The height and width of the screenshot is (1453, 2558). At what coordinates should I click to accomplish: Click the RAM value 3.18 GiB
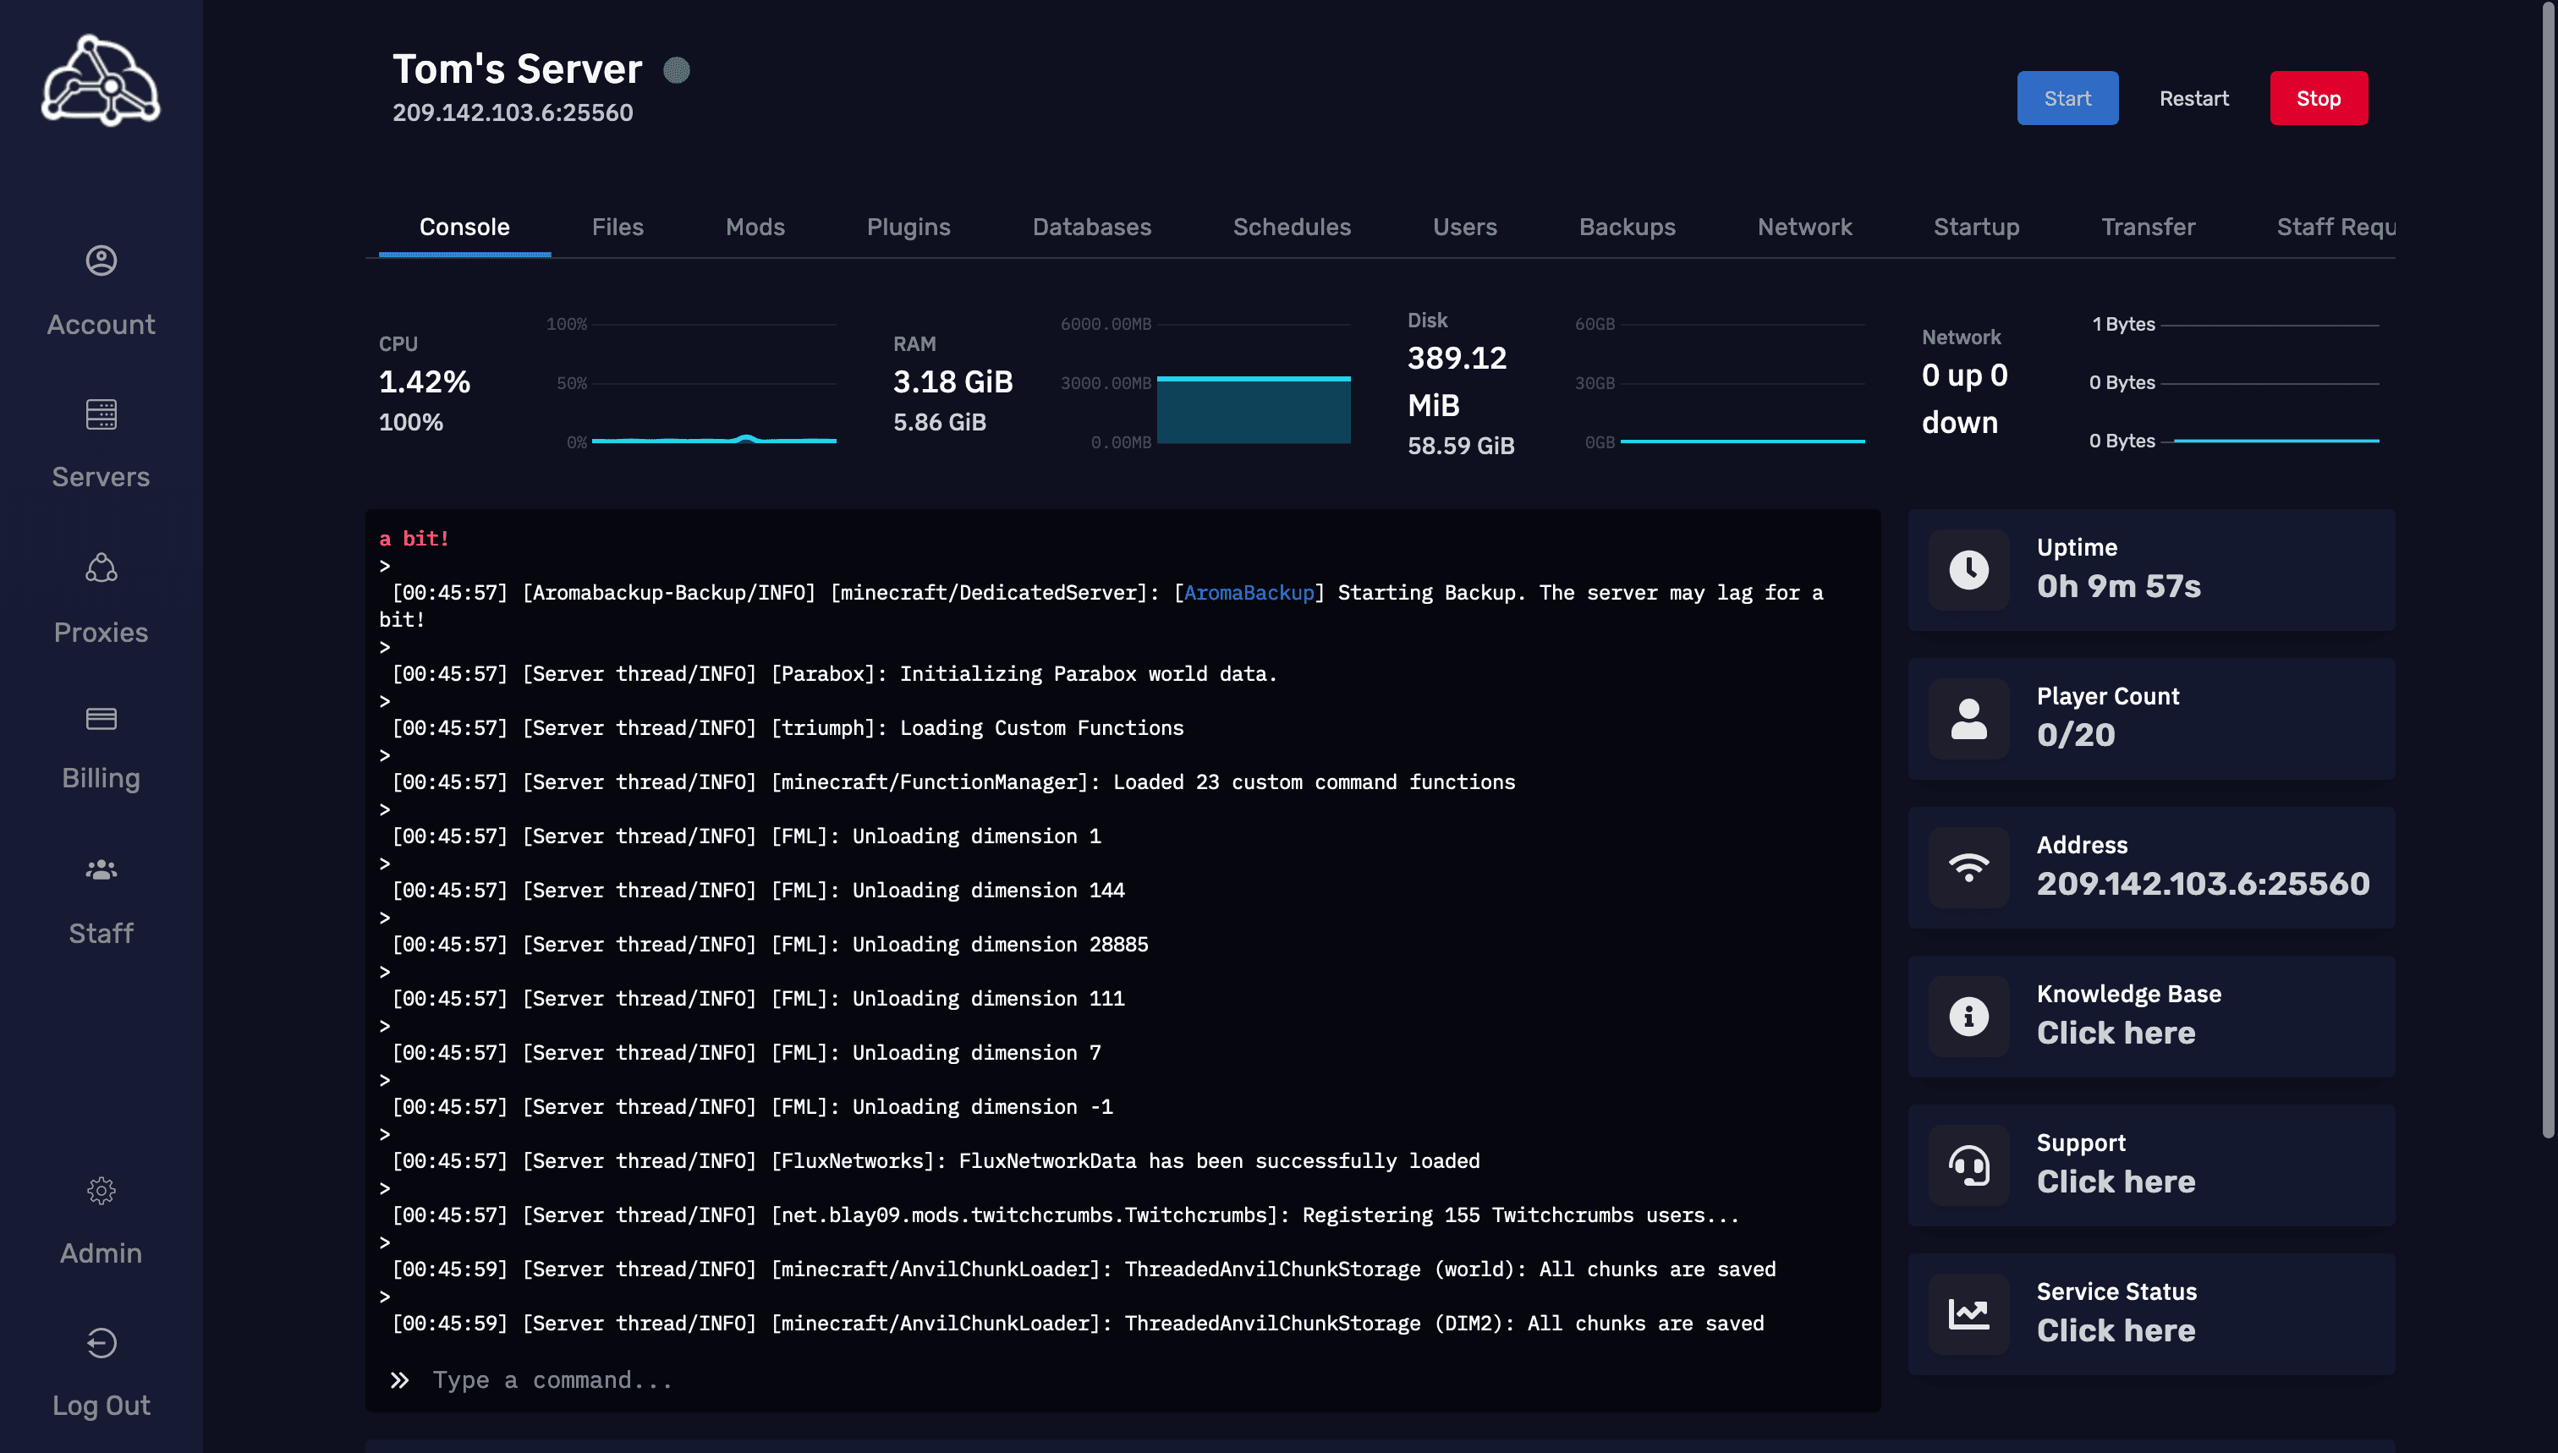952,381
